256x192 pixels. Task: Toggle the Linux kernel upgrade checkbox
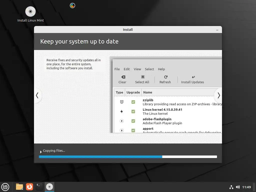(133, 111)
